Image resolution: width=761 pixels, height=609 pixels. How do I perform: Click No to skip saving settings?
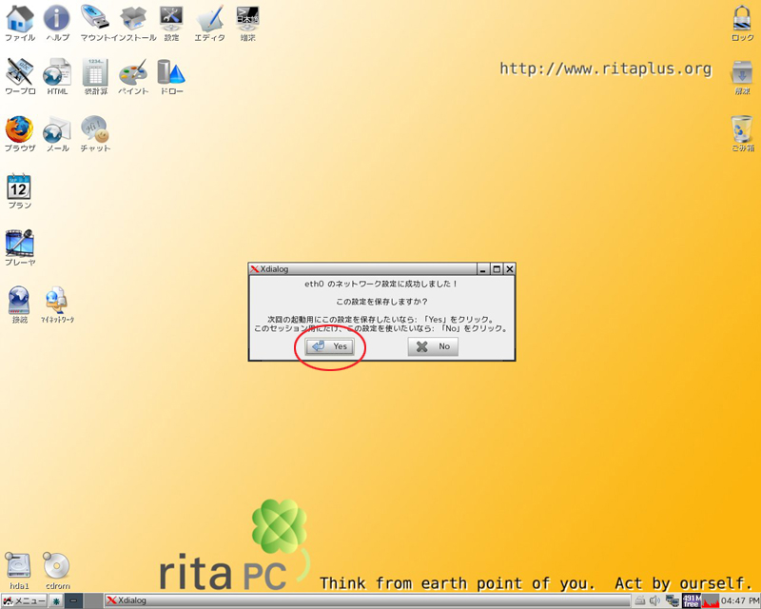point(433,347)
